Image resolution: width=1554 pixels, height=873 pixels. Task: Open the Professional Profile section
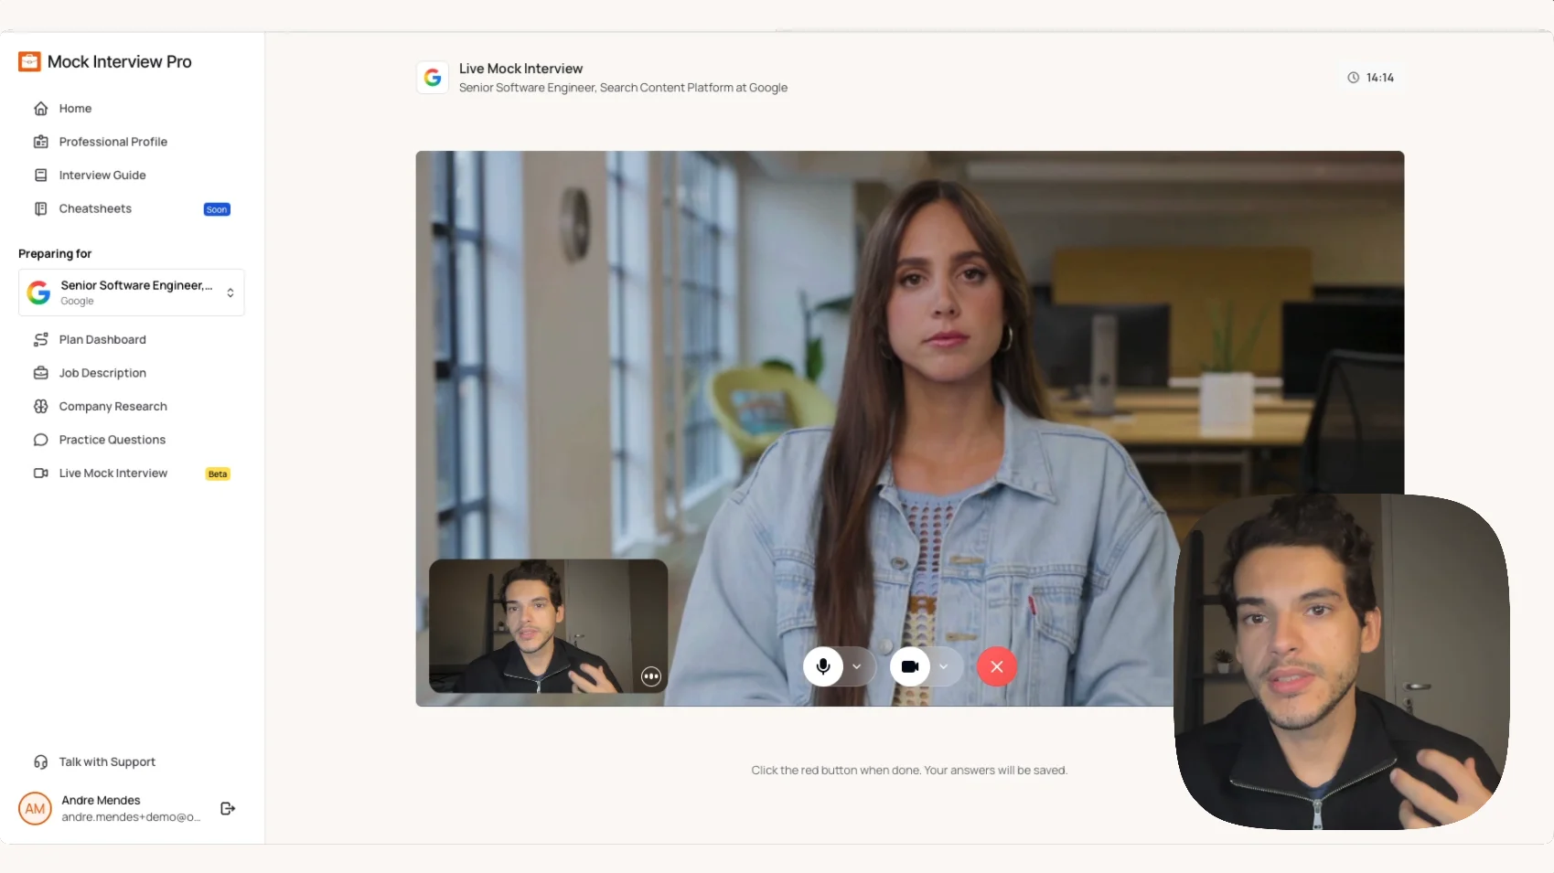113,142
